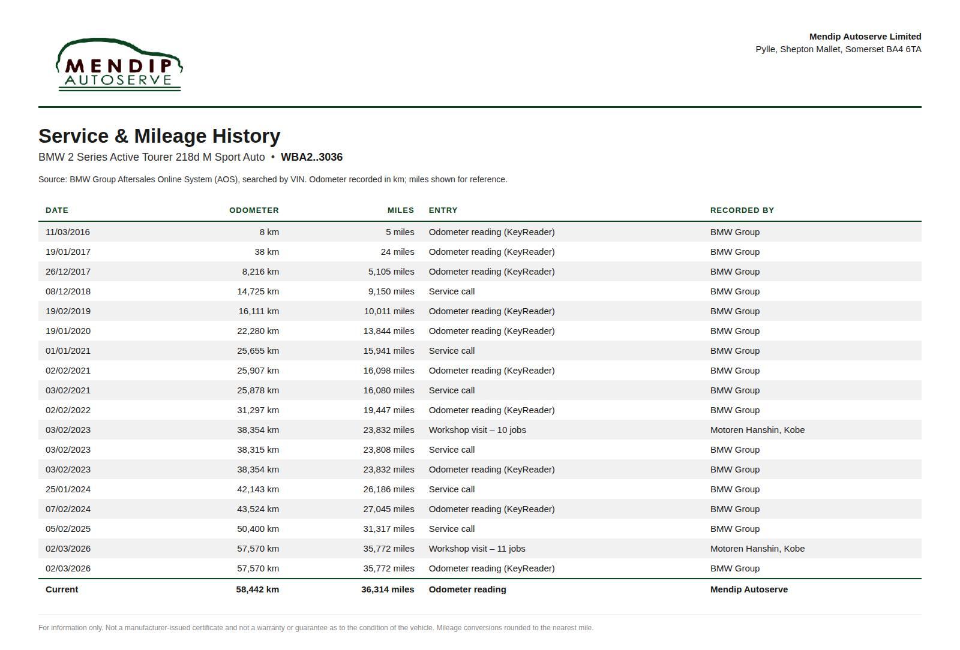Click the ODOMETER column header

click(254, 210)
